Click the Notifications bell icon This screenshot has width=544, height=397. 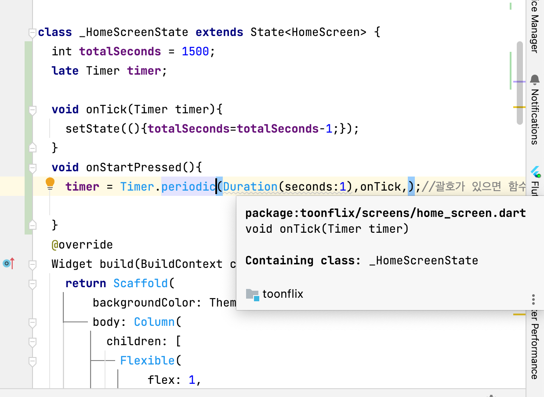pyautogui.click(x=535, y=80)
